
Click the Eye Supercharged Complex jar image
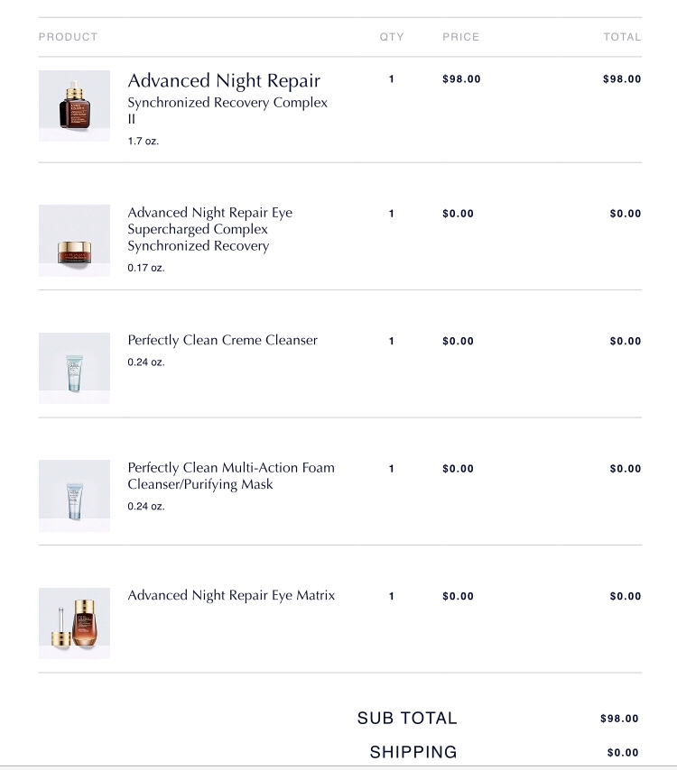pos(74,241)
